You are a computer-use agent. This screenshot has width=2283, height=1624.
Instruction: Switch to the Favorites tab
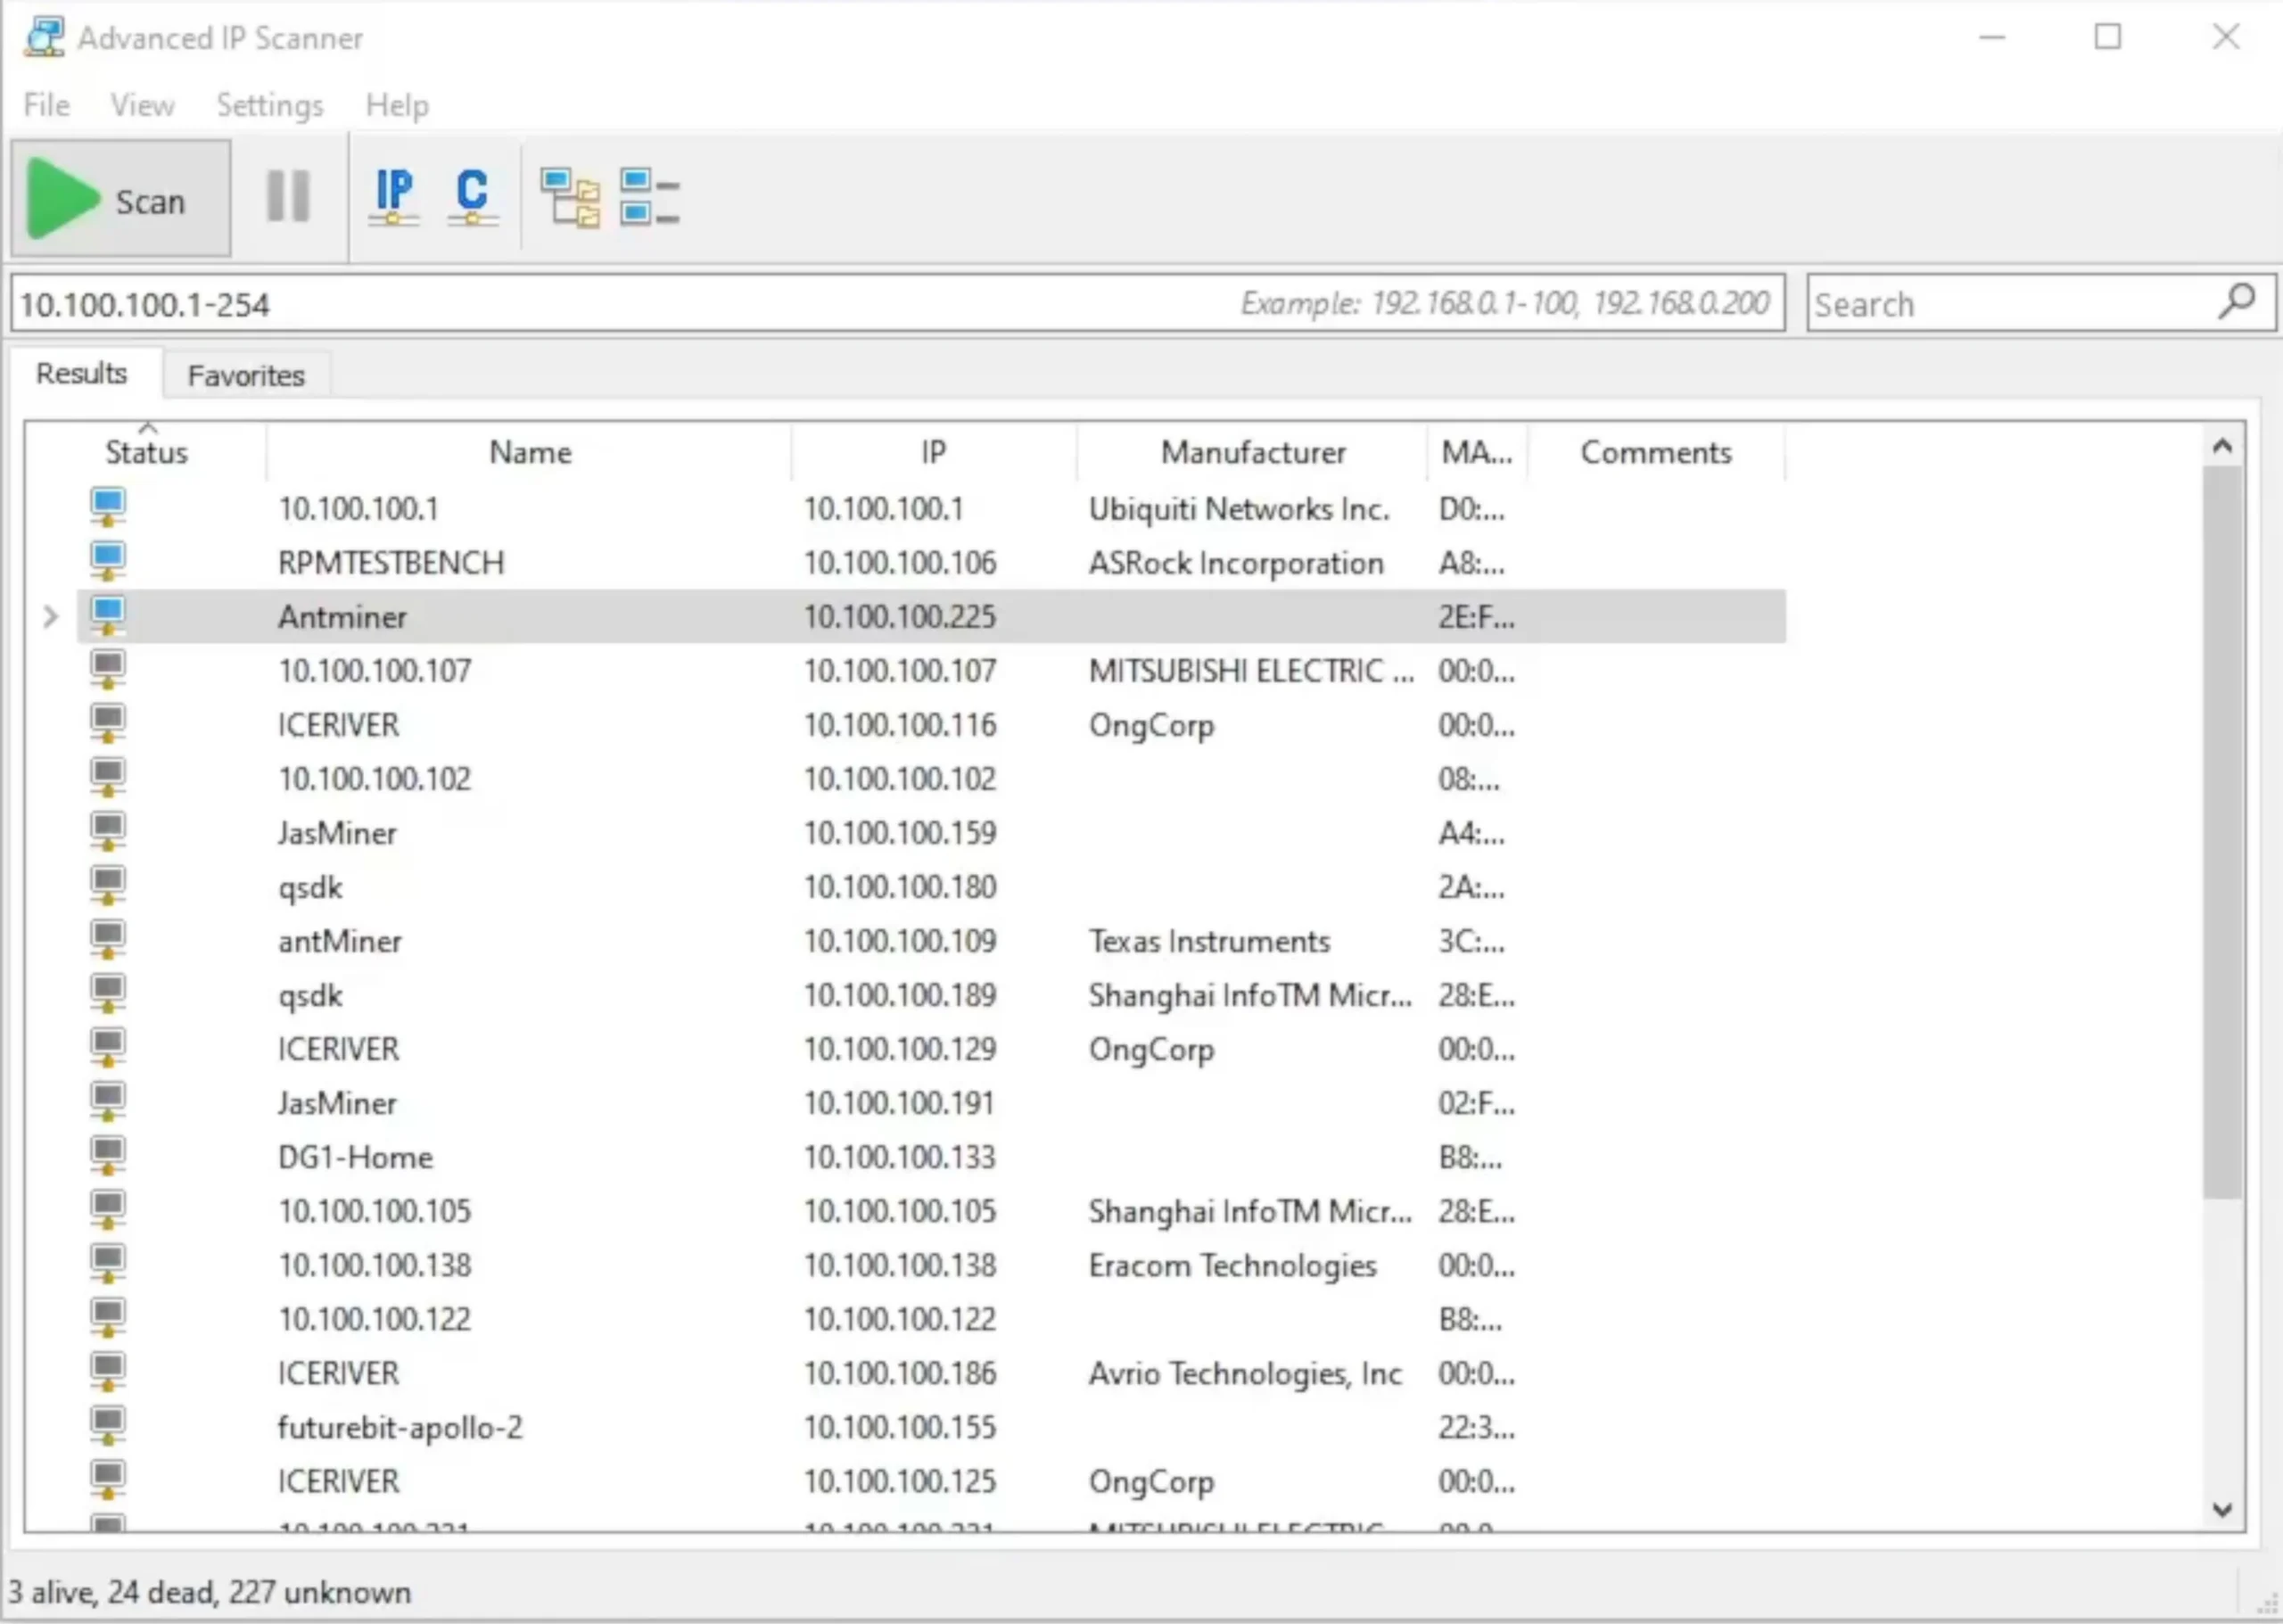click(246, 376)
